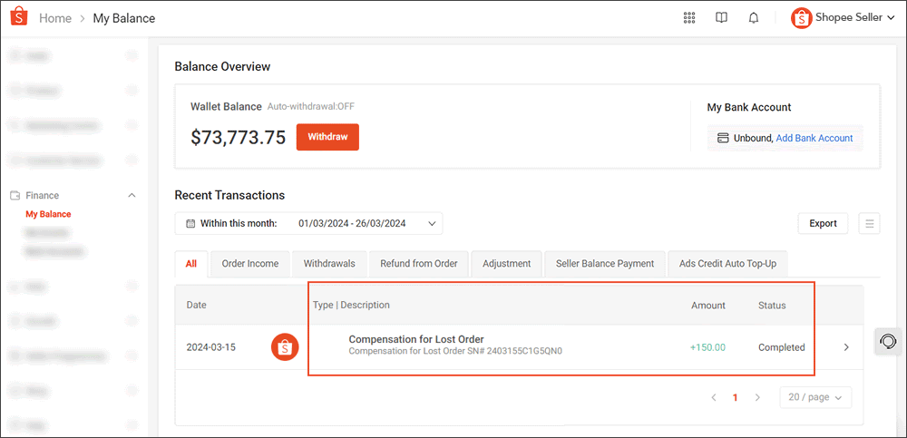Click the 2024-03-15 date cell
Image resolution: width=907 pixels, height=438 pixels.
[211, 347]
